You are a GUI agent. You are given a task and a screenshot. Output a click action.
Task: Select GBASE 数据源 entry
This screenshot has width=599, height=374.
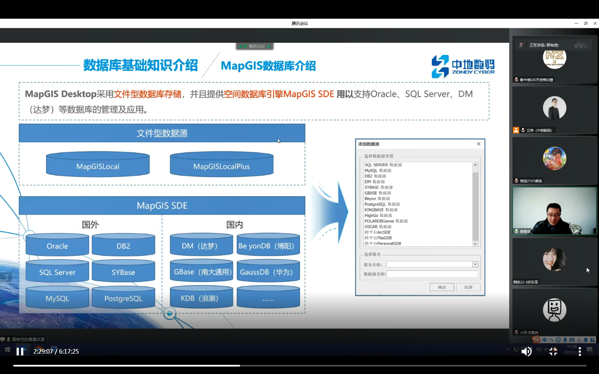(378, 193)
